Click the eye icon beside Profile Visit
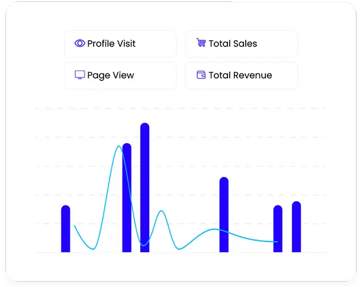 (x=80, y=43)
